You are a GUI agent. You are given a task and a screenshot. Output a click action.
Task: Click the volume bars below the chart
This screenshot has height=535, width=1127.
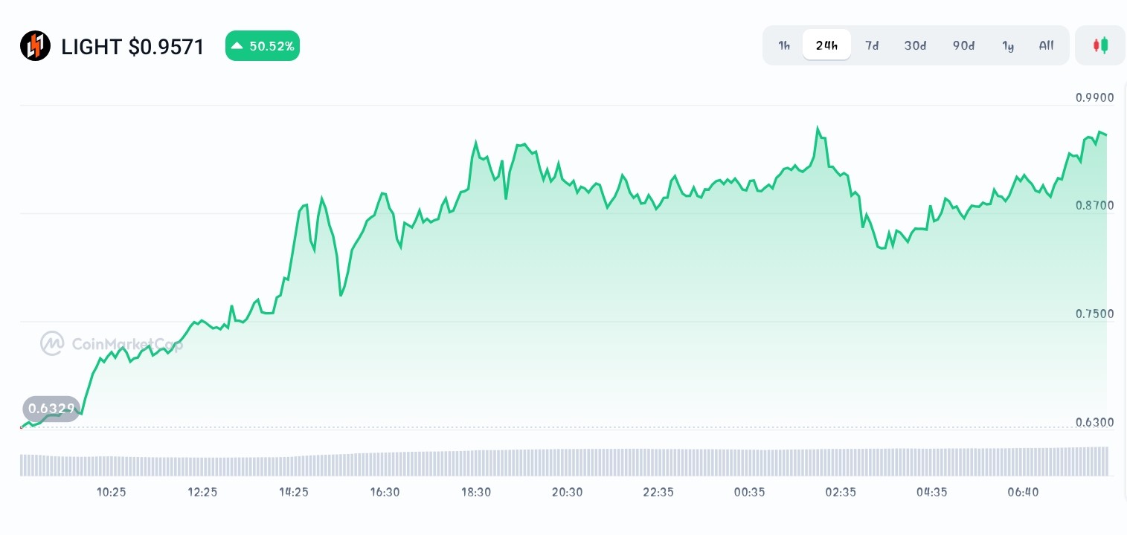(565, 461)
